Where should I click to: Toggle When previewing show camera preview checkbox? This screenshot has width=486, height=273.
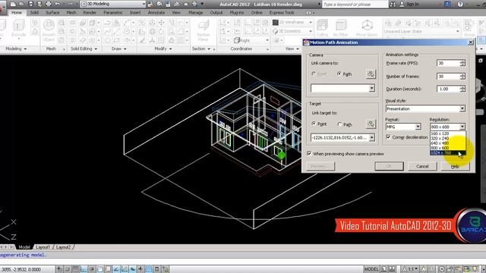point(309,153)
